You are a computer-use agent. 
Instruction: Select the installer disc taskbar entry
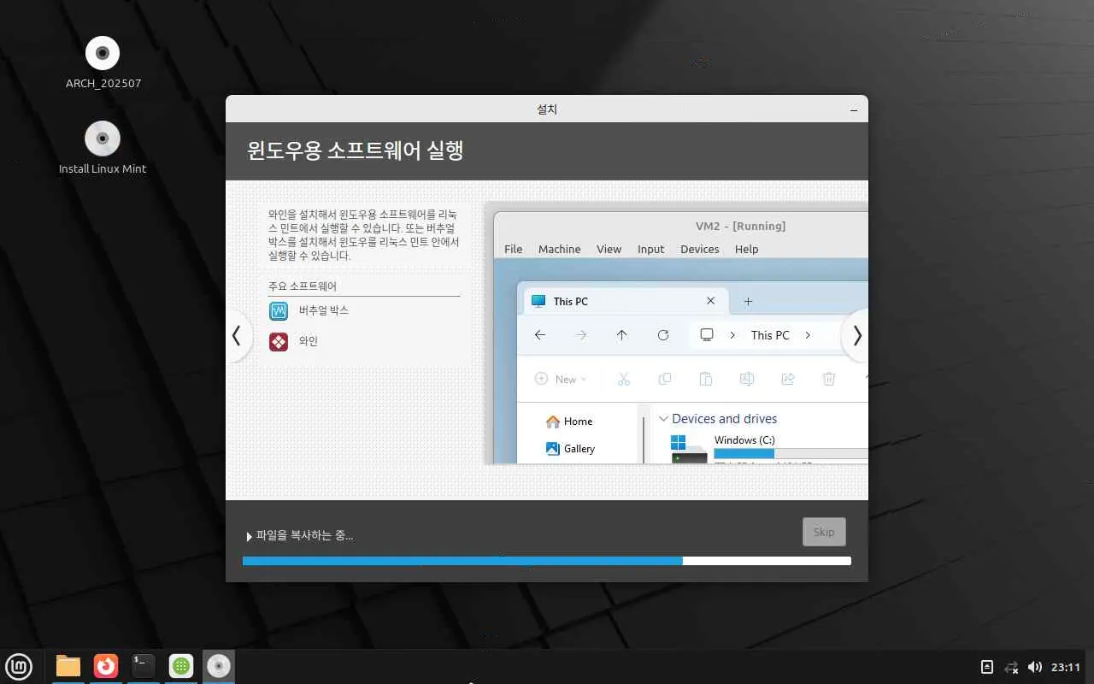219,666
